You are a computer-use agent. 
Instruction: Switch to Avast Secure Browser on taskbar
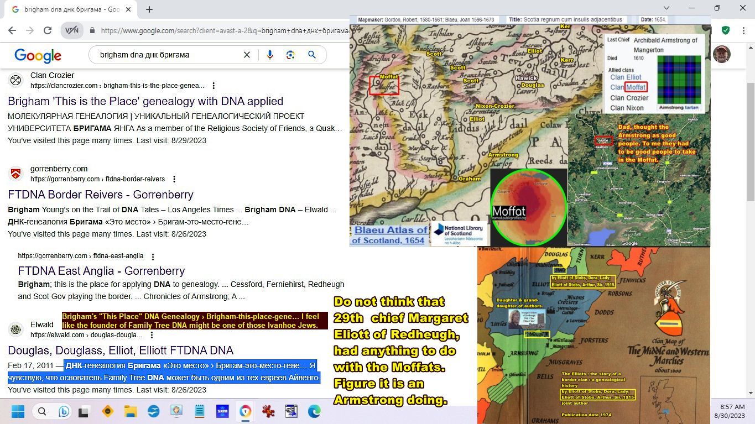pos(246,411)
